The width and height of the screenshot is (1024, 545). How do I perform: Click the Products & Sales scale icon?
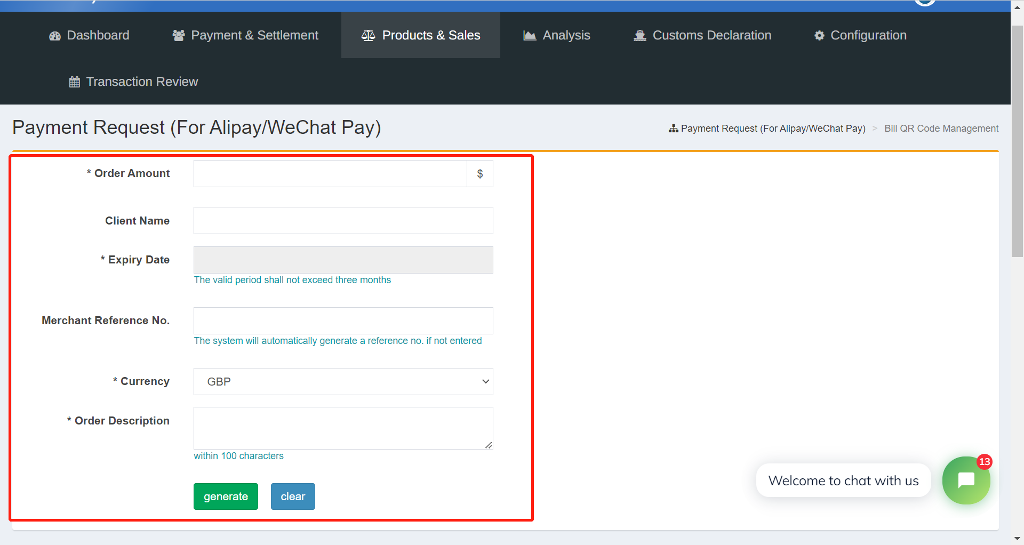[x=368, y=36]
